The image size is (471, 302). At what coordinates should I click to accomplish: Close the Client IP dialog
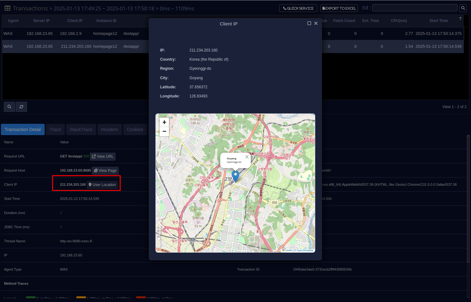(x=316, y=24)
